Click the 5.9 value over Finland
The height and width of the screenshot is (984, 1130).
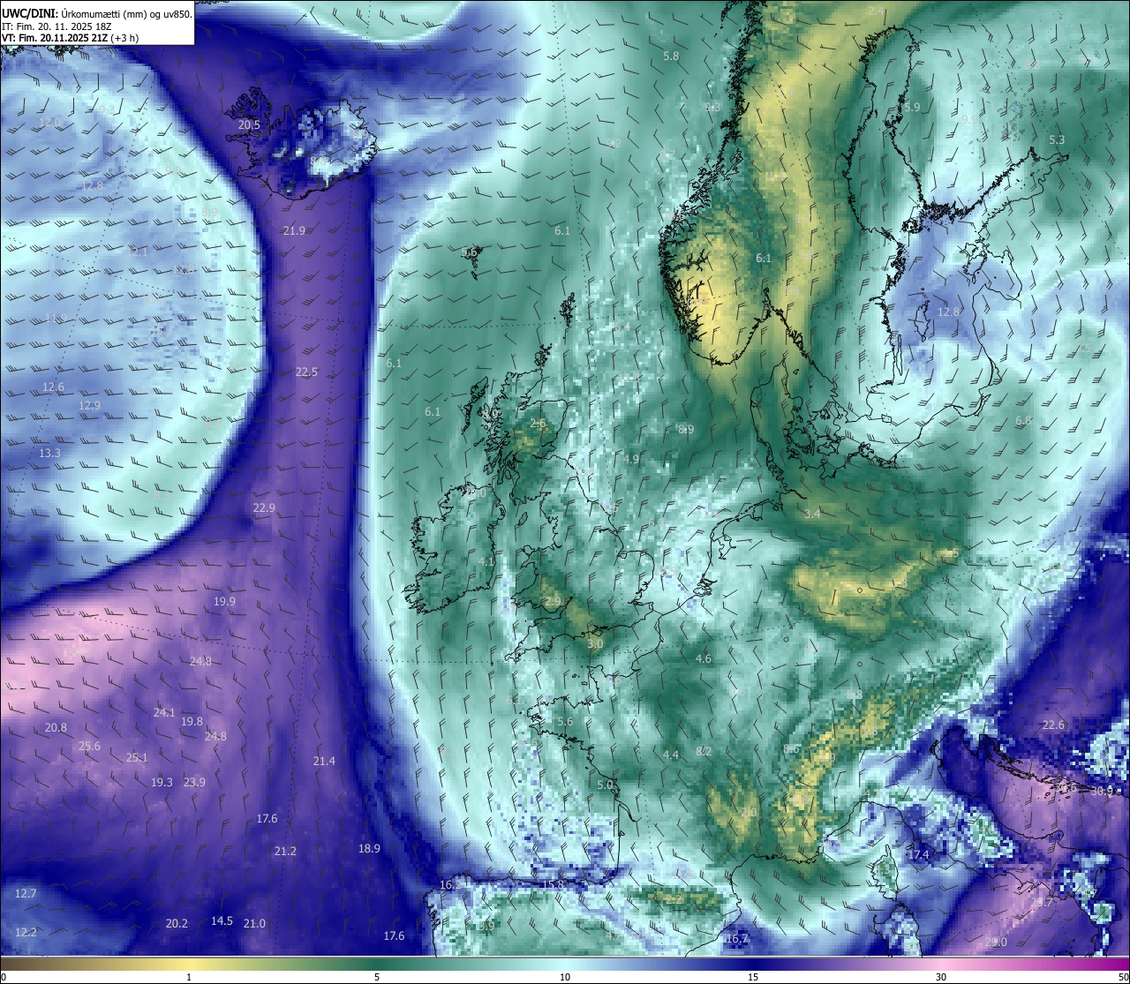tap(912, 107)
